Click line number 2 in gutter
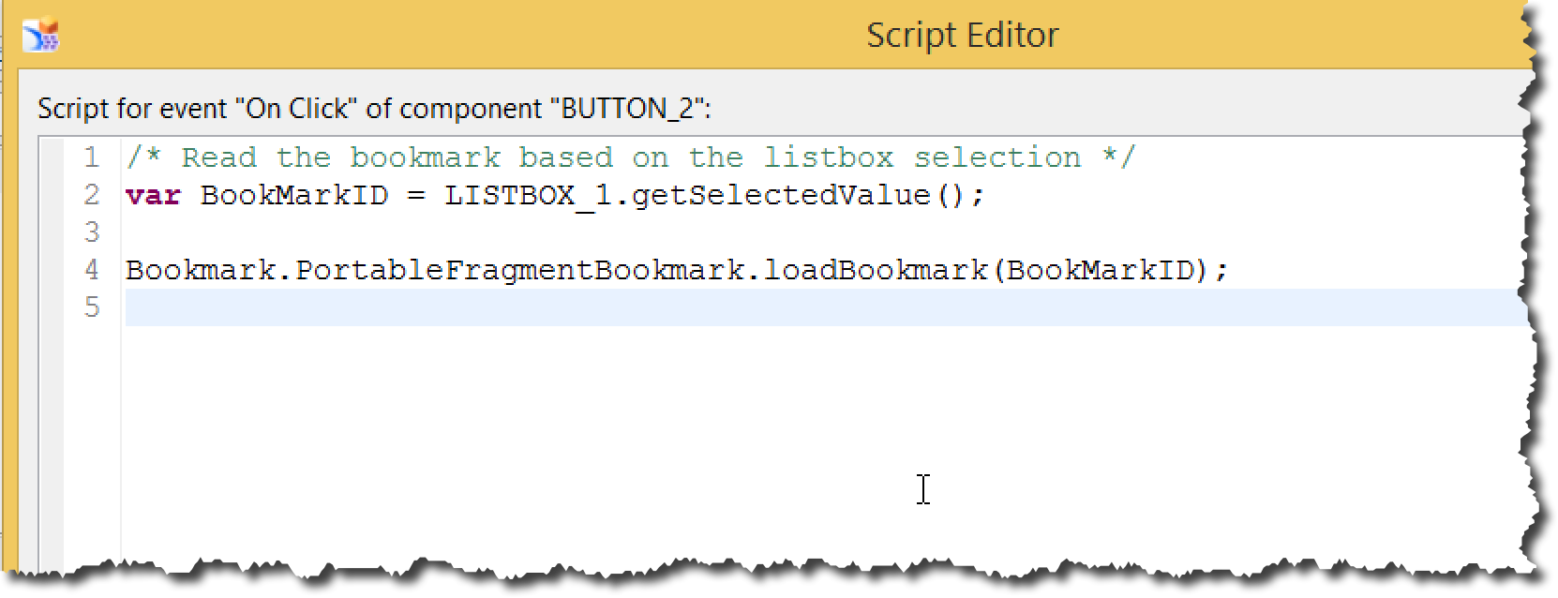The height and width of the screenshot is (598, 1558). (x=92, y=195)
